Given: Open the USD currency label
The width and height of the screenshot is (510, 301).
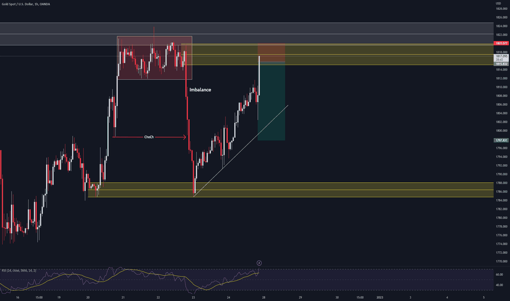Looking at the screenshot, I should pyautogui.click(x=499, y=3).
